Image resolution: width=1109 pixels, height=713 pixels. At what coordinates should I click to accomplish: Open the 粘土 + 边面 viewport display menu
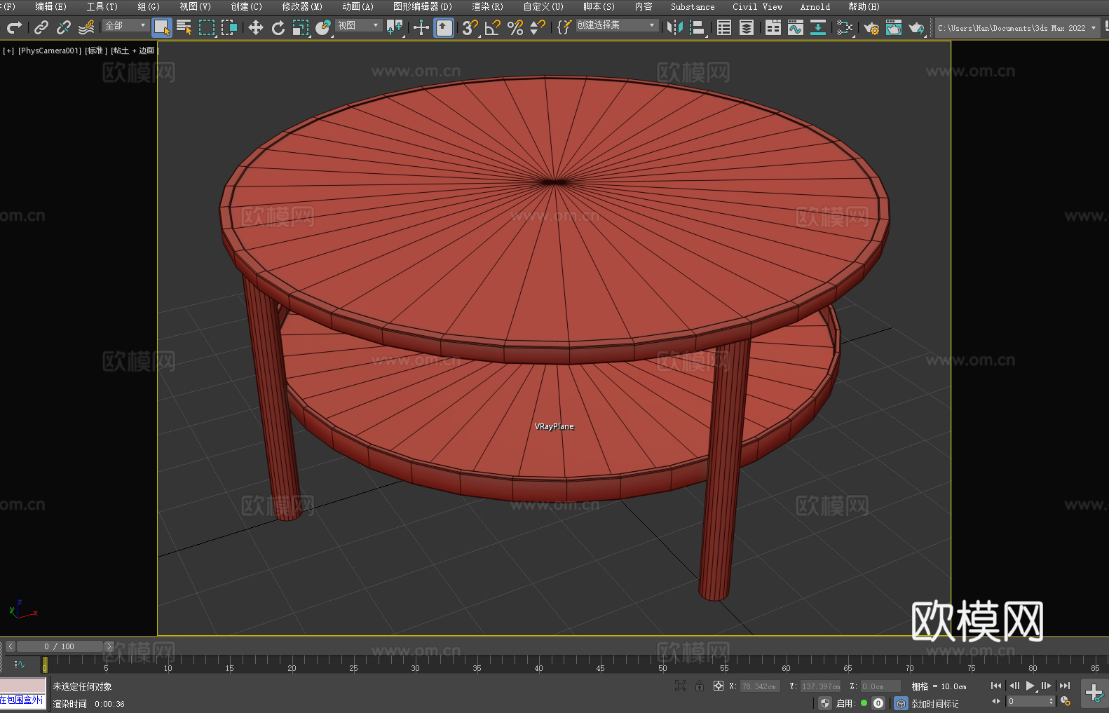(134, 50)
